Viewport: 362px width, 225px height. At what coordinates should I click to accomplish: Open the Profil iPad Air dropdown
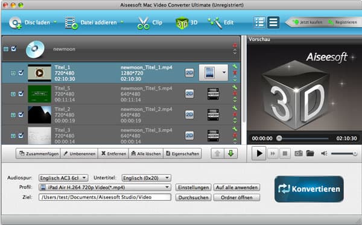(x=105, y=188)
